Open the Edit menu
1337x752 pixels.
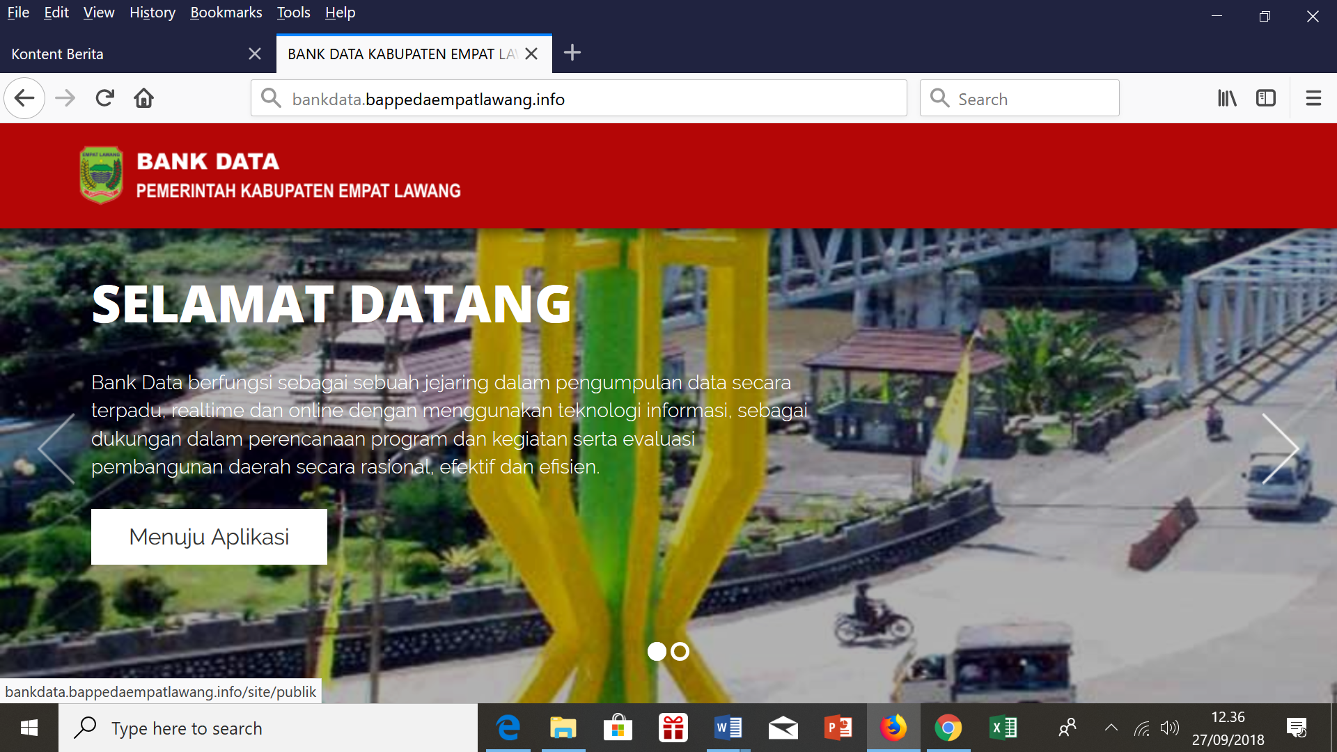click(56, 13)
